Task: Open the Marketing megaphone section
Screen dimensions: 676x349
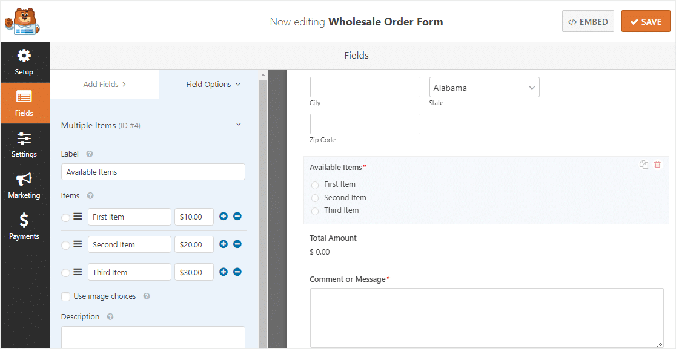Action: tap(25, 186)
